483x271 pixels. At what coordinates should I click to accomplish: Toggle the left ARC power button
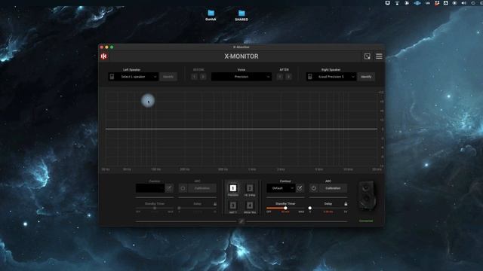tap(183, 188)
